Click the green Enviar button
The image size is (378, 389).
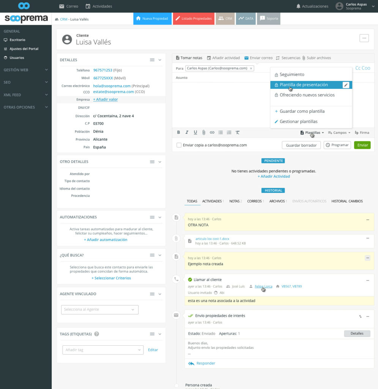[x=362, y=145]
